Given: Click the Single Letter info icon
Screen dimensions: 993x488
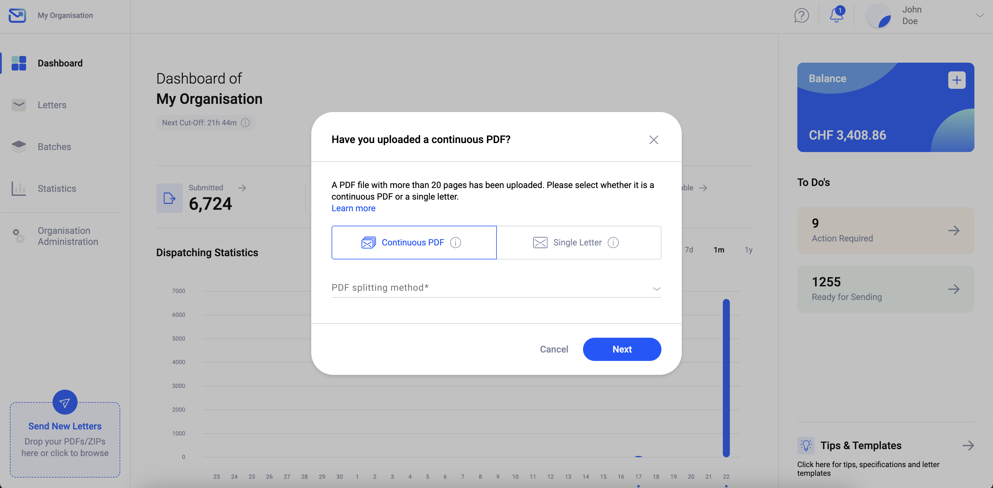Looking at the screenshot, I should [x=613, y=243].
